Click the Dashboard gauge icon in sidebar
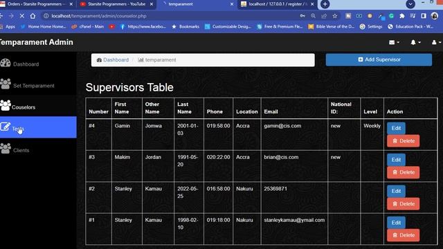 6,63
